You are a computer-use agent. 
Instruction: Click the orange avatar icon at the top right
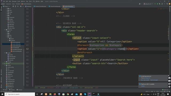[169, 4]
